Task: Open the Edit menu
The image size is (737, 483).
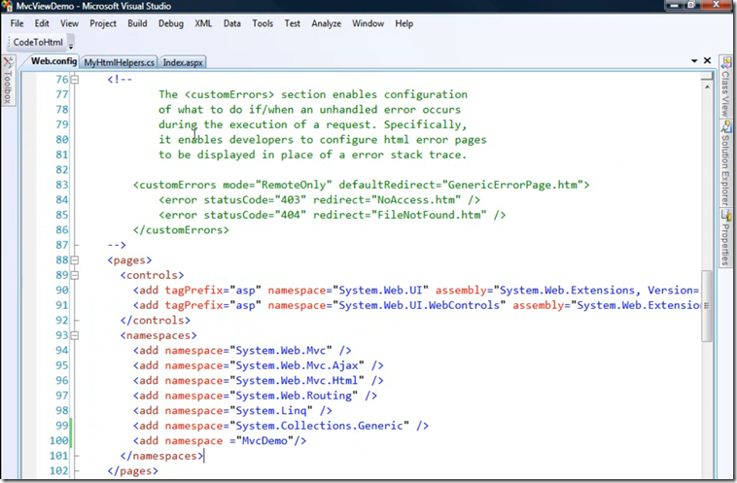Action: click(x=42, y=23)
